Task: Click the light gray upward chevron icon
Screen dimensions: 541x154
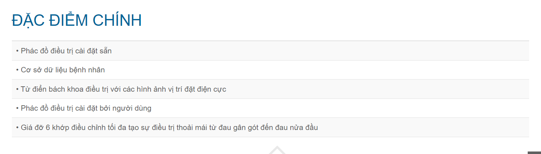Action: [276, 150]
